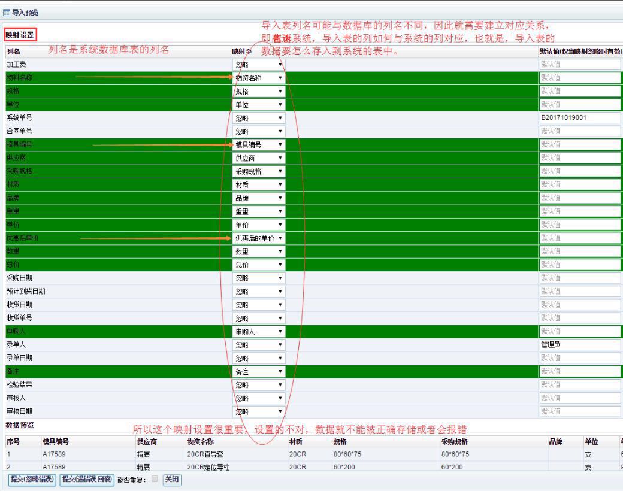Screen dimensions: 623x491
Task: Open 模具编号 mapping dropdown
Action: [x=259, y=144]
